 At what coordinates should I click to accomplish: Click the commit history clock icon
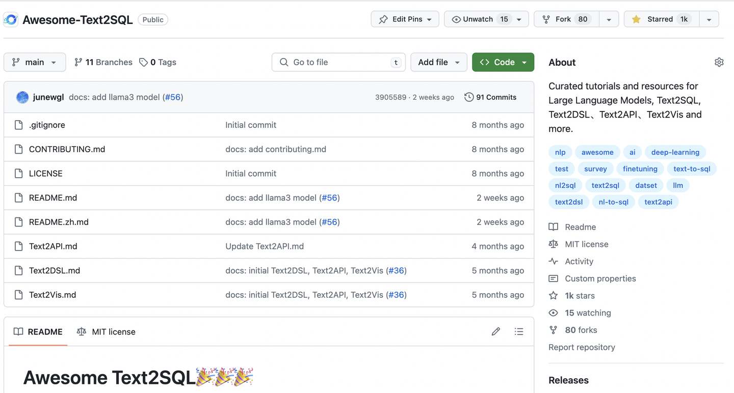click(469, 97)
